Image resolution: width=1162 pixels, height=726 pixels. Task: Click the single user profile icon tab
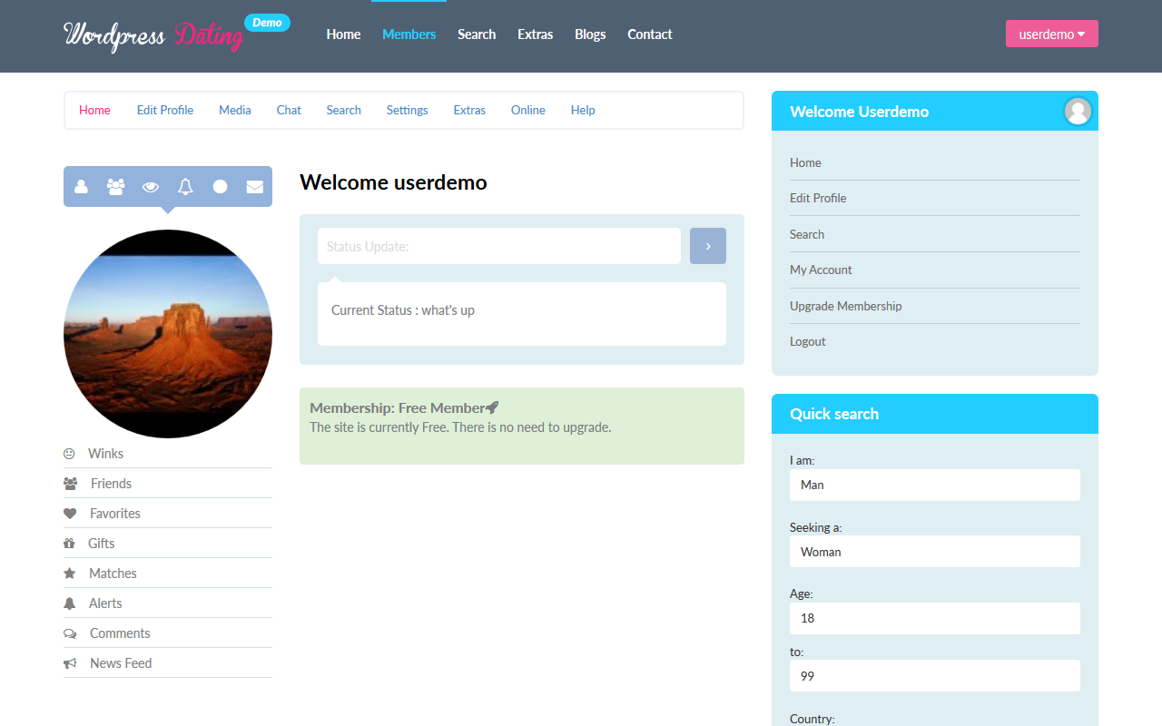pyautogui.click(x=81, y=186)
